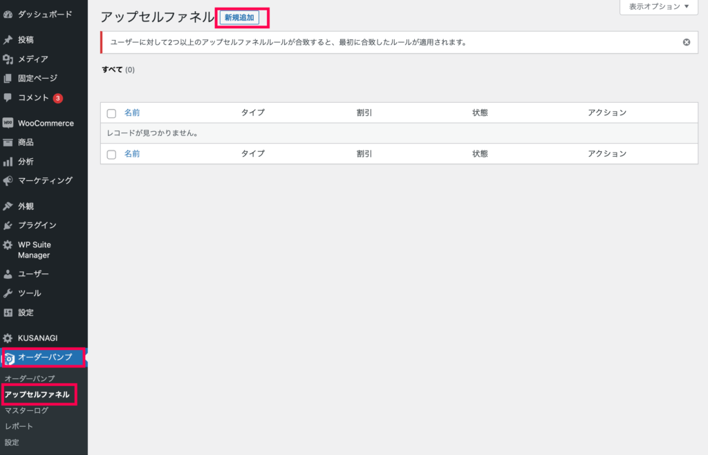
Task: Open WP Suite Manager menu item
Action: 35,250
